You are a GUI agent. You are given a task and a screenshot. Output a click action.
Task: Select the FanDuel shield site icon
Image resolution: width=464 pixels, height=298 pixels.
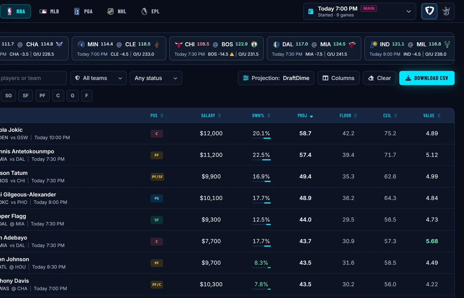tap(429, 11)
